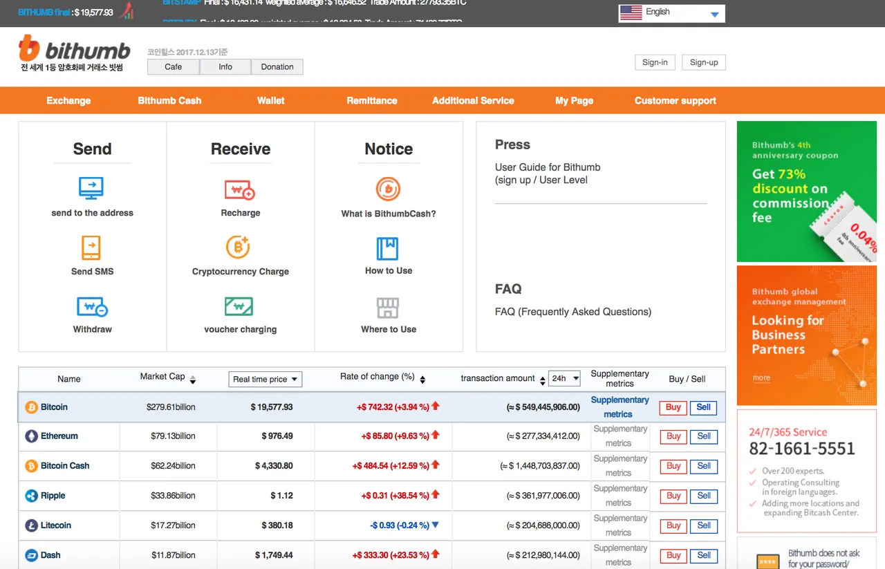This screenshot has width=885, height=569.
Task: Open the send to the address icon
Action: point(92,189)
